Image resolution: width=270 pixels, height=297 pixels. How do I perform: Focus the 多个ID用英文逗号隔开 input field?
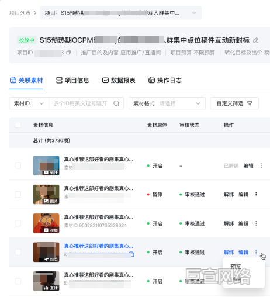[81, 103]
